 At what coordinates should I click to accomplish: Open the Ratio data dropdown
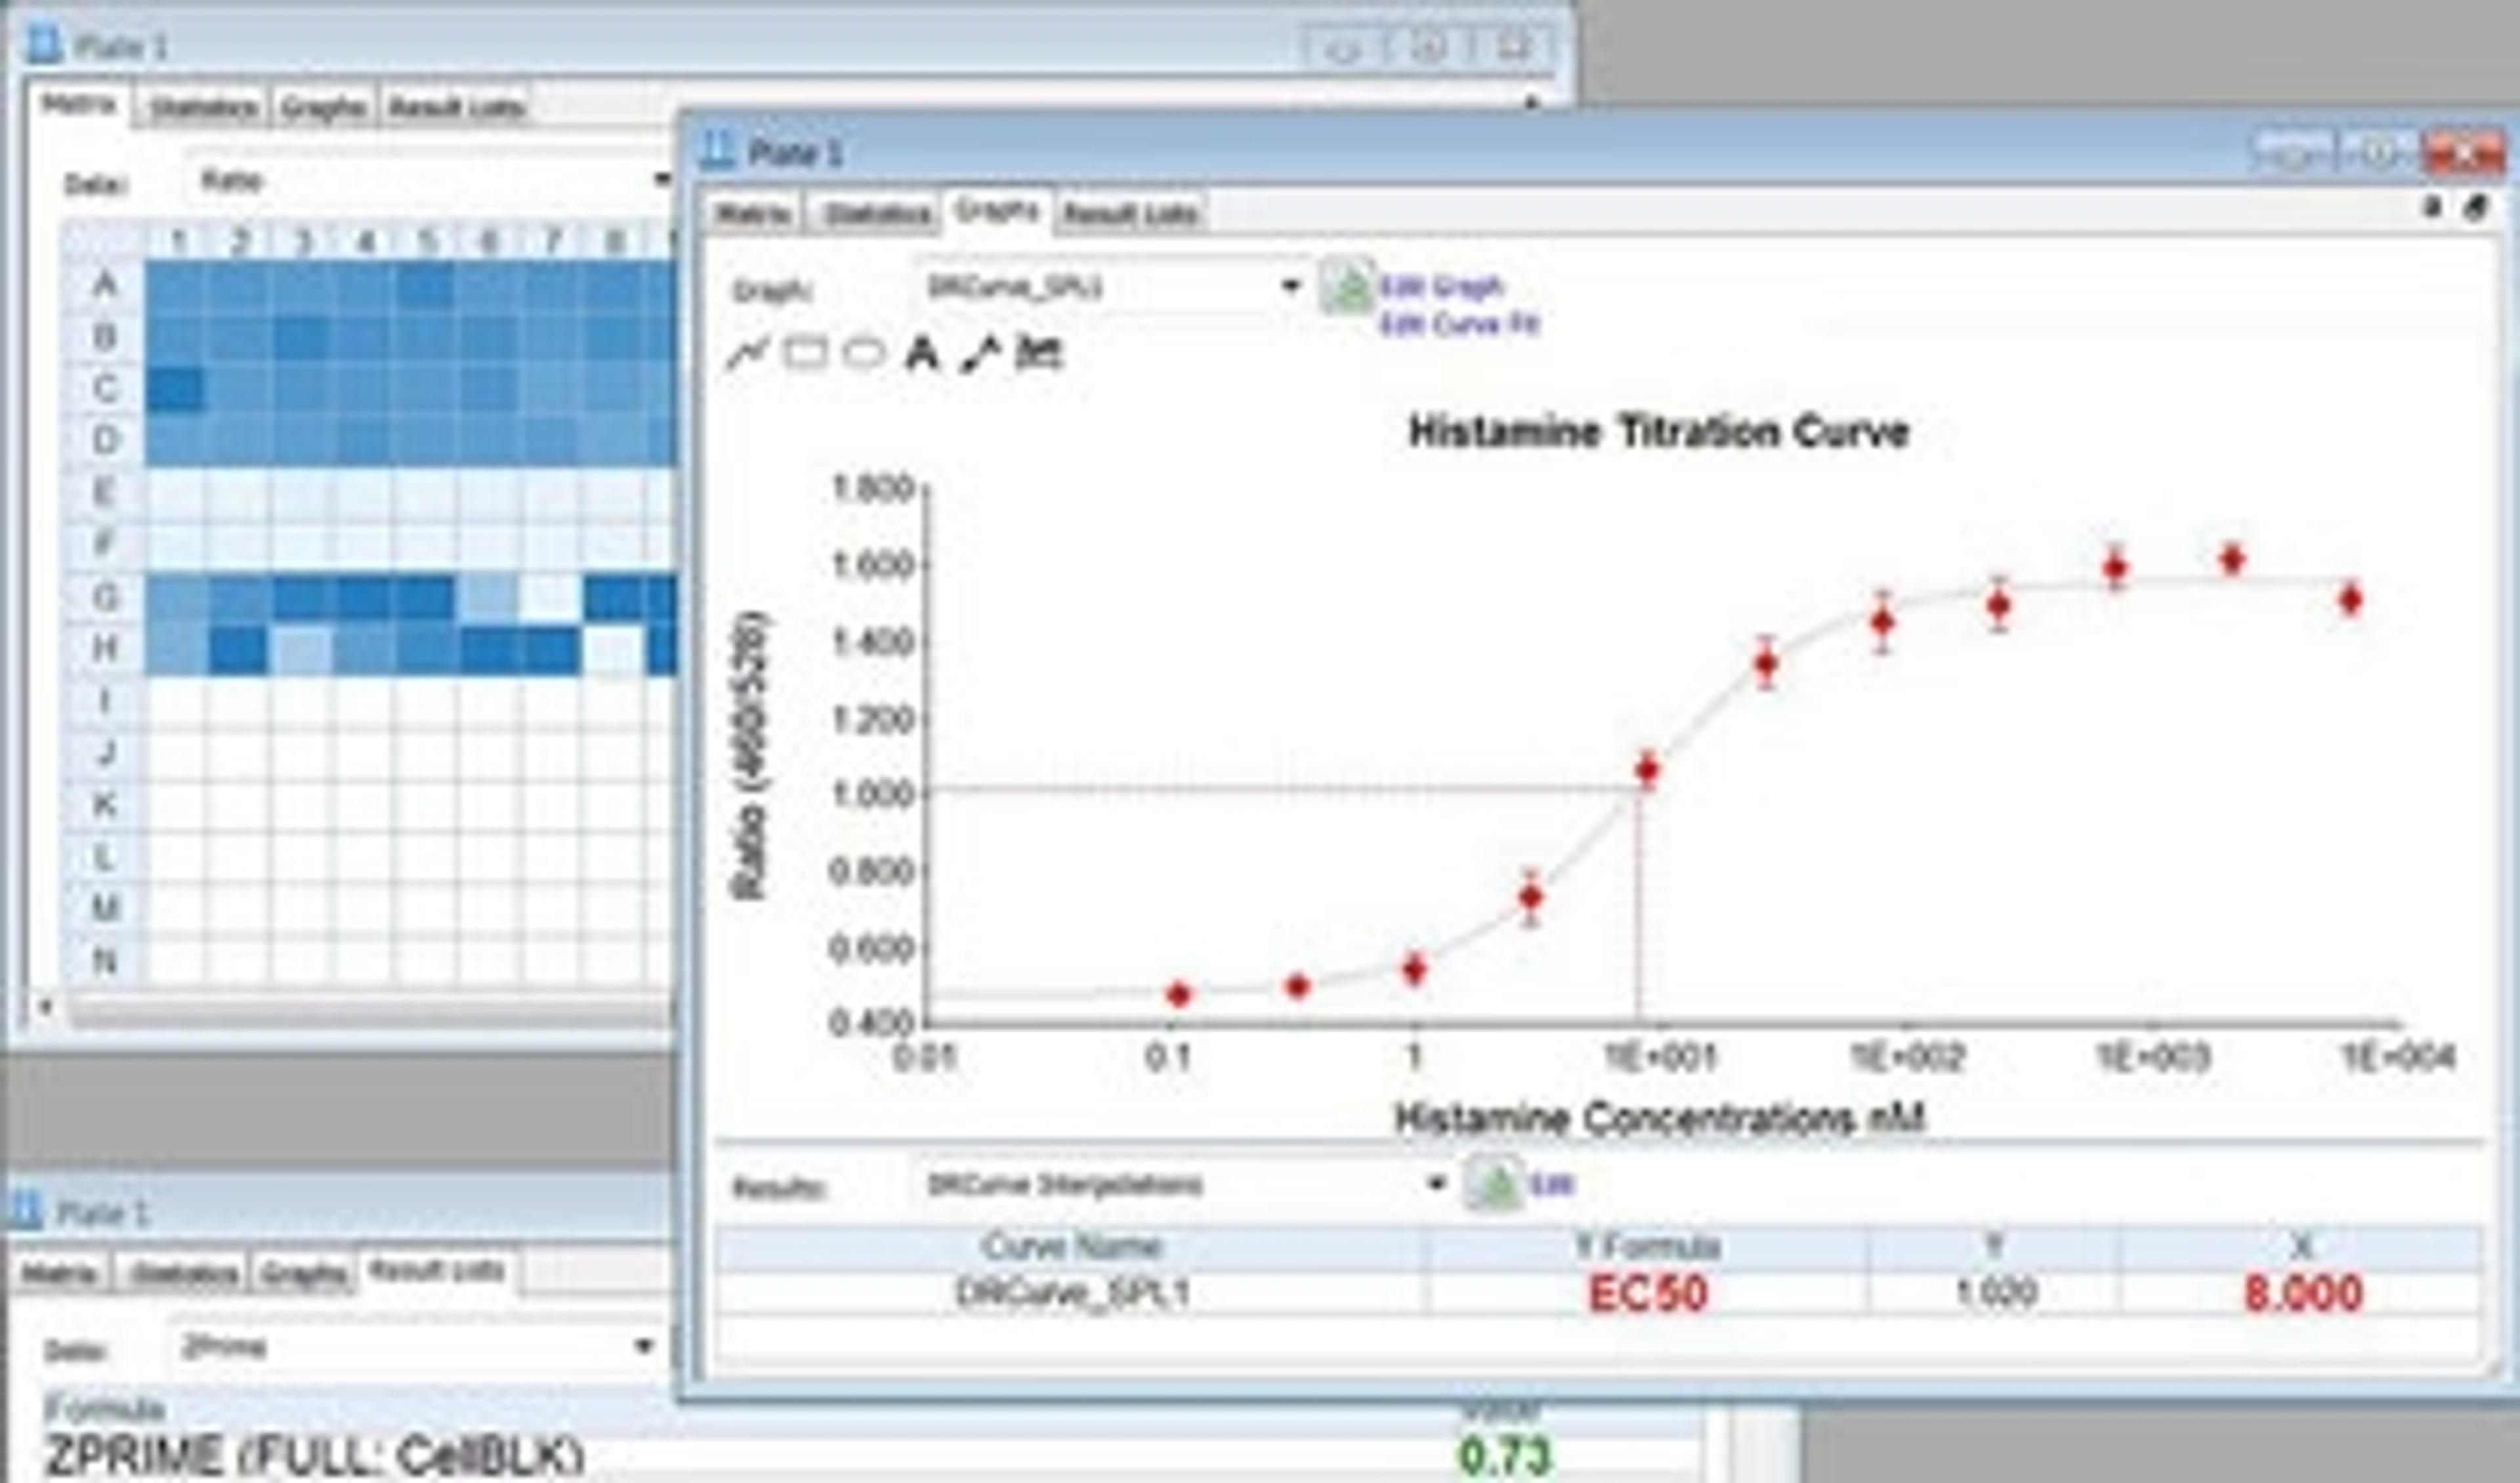[660, 181]
